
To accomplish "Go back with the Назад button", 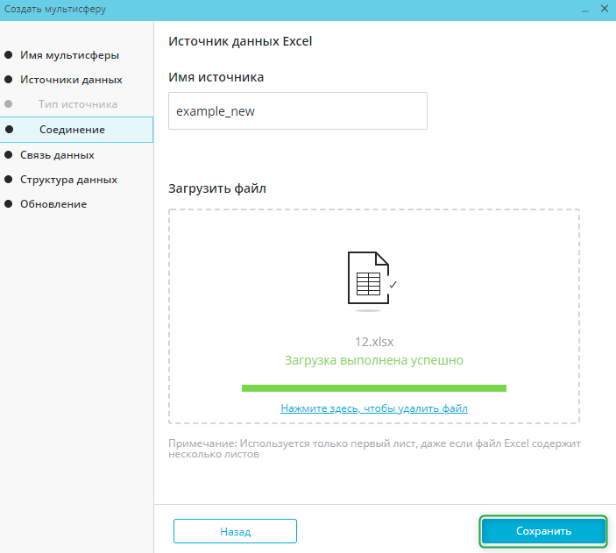I will (235, 531).
